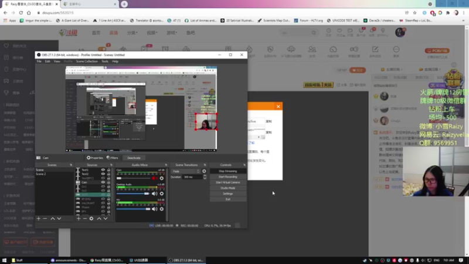Pop out the Controls dock
The height and width of the screenshot is (264, 469).
[x=244, y=165]
